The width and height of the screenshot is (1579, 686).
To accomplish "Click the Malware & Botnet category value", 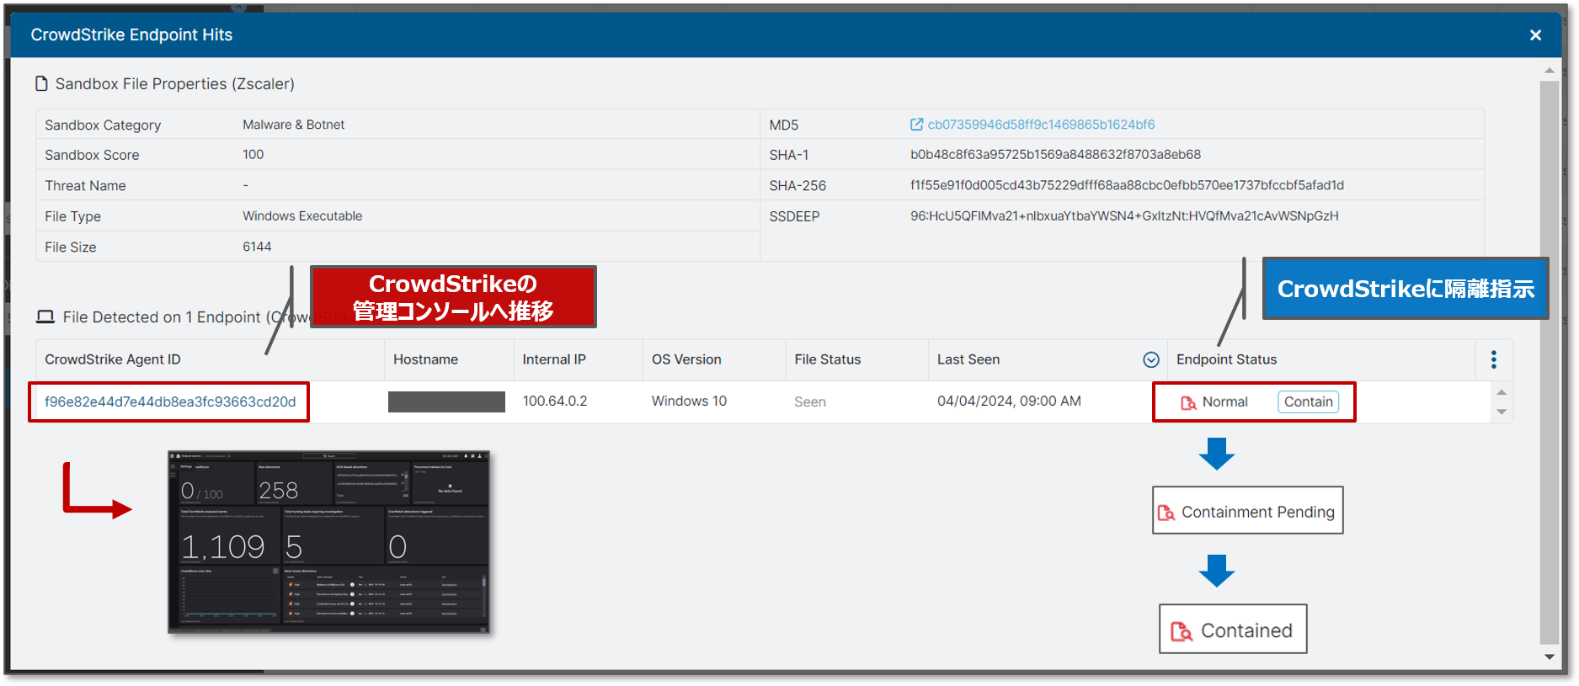I will [x=293, y=125].
